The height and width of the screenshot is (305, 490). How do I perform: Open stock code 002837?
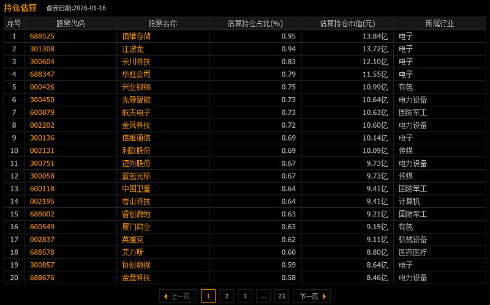click(x=42, y=240)
